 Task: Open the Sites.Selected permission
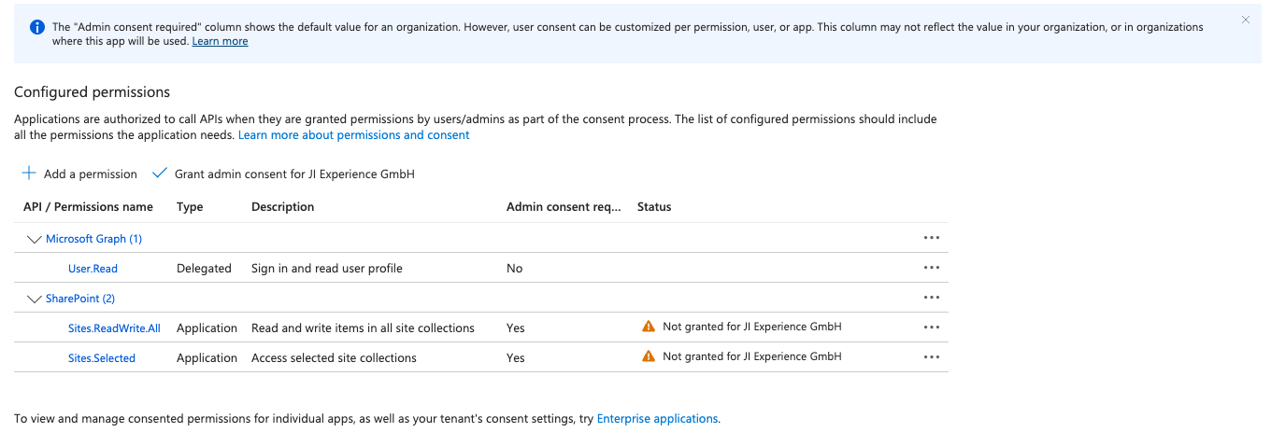click(102, 358)
